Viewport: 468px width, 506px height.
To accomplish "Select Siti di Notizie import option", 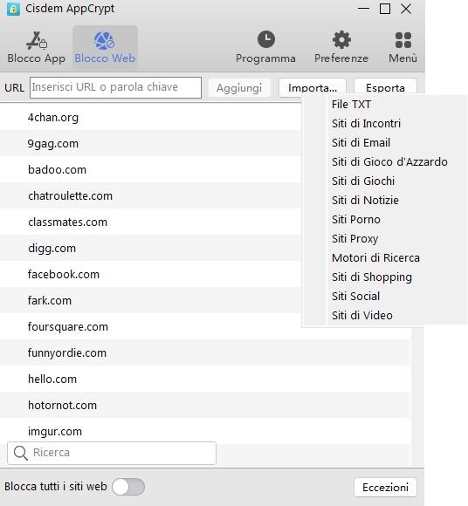I will (x=365, y=200).
